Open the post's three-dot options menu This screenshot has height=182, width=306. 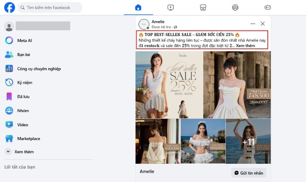coord(253,24)
